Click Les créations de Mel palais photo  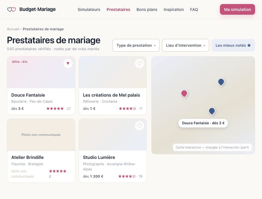(x=113, y=72)
